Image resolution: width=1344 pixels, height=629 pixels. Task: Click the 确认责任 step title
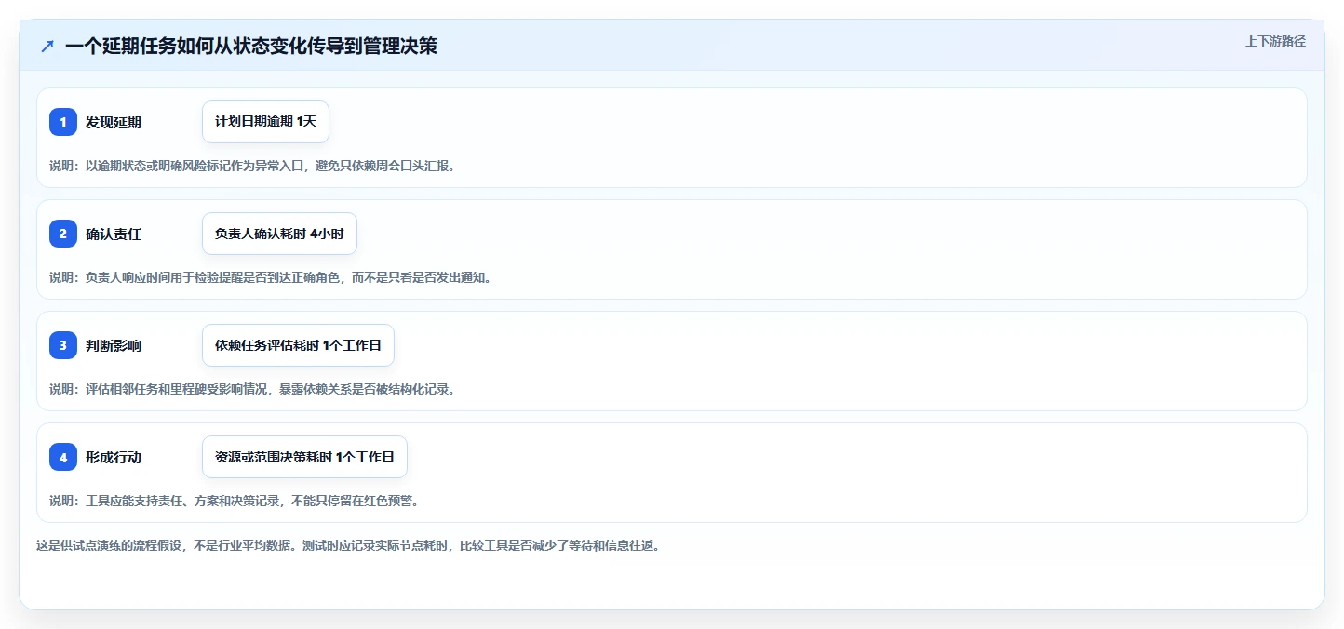(x=114, y=234)
